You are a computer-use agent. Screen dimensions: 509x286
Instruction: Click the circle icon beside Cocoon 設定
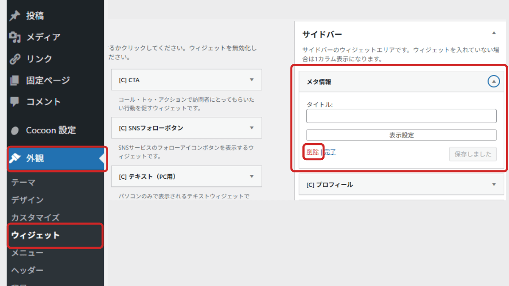tap(15, 131)
